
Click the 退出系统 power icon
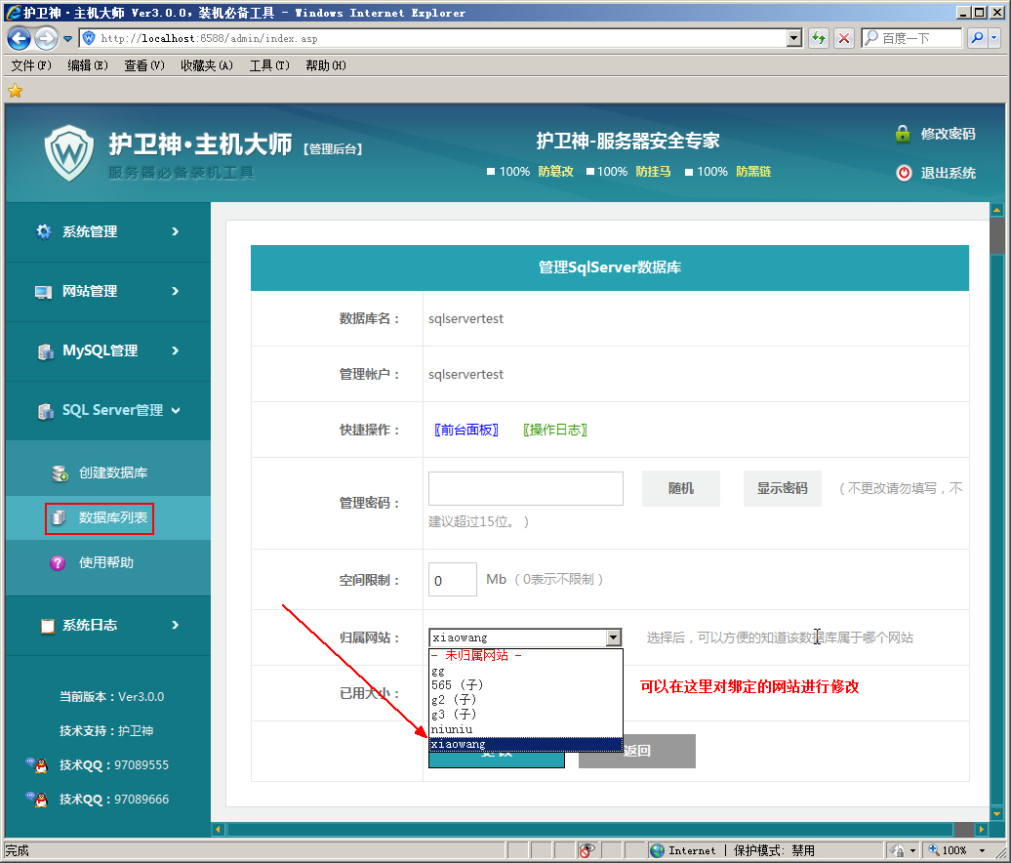pos(907,173)
